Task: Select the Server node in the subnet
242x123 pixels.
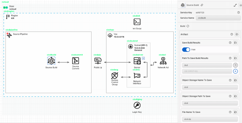Action: (137, 61)
